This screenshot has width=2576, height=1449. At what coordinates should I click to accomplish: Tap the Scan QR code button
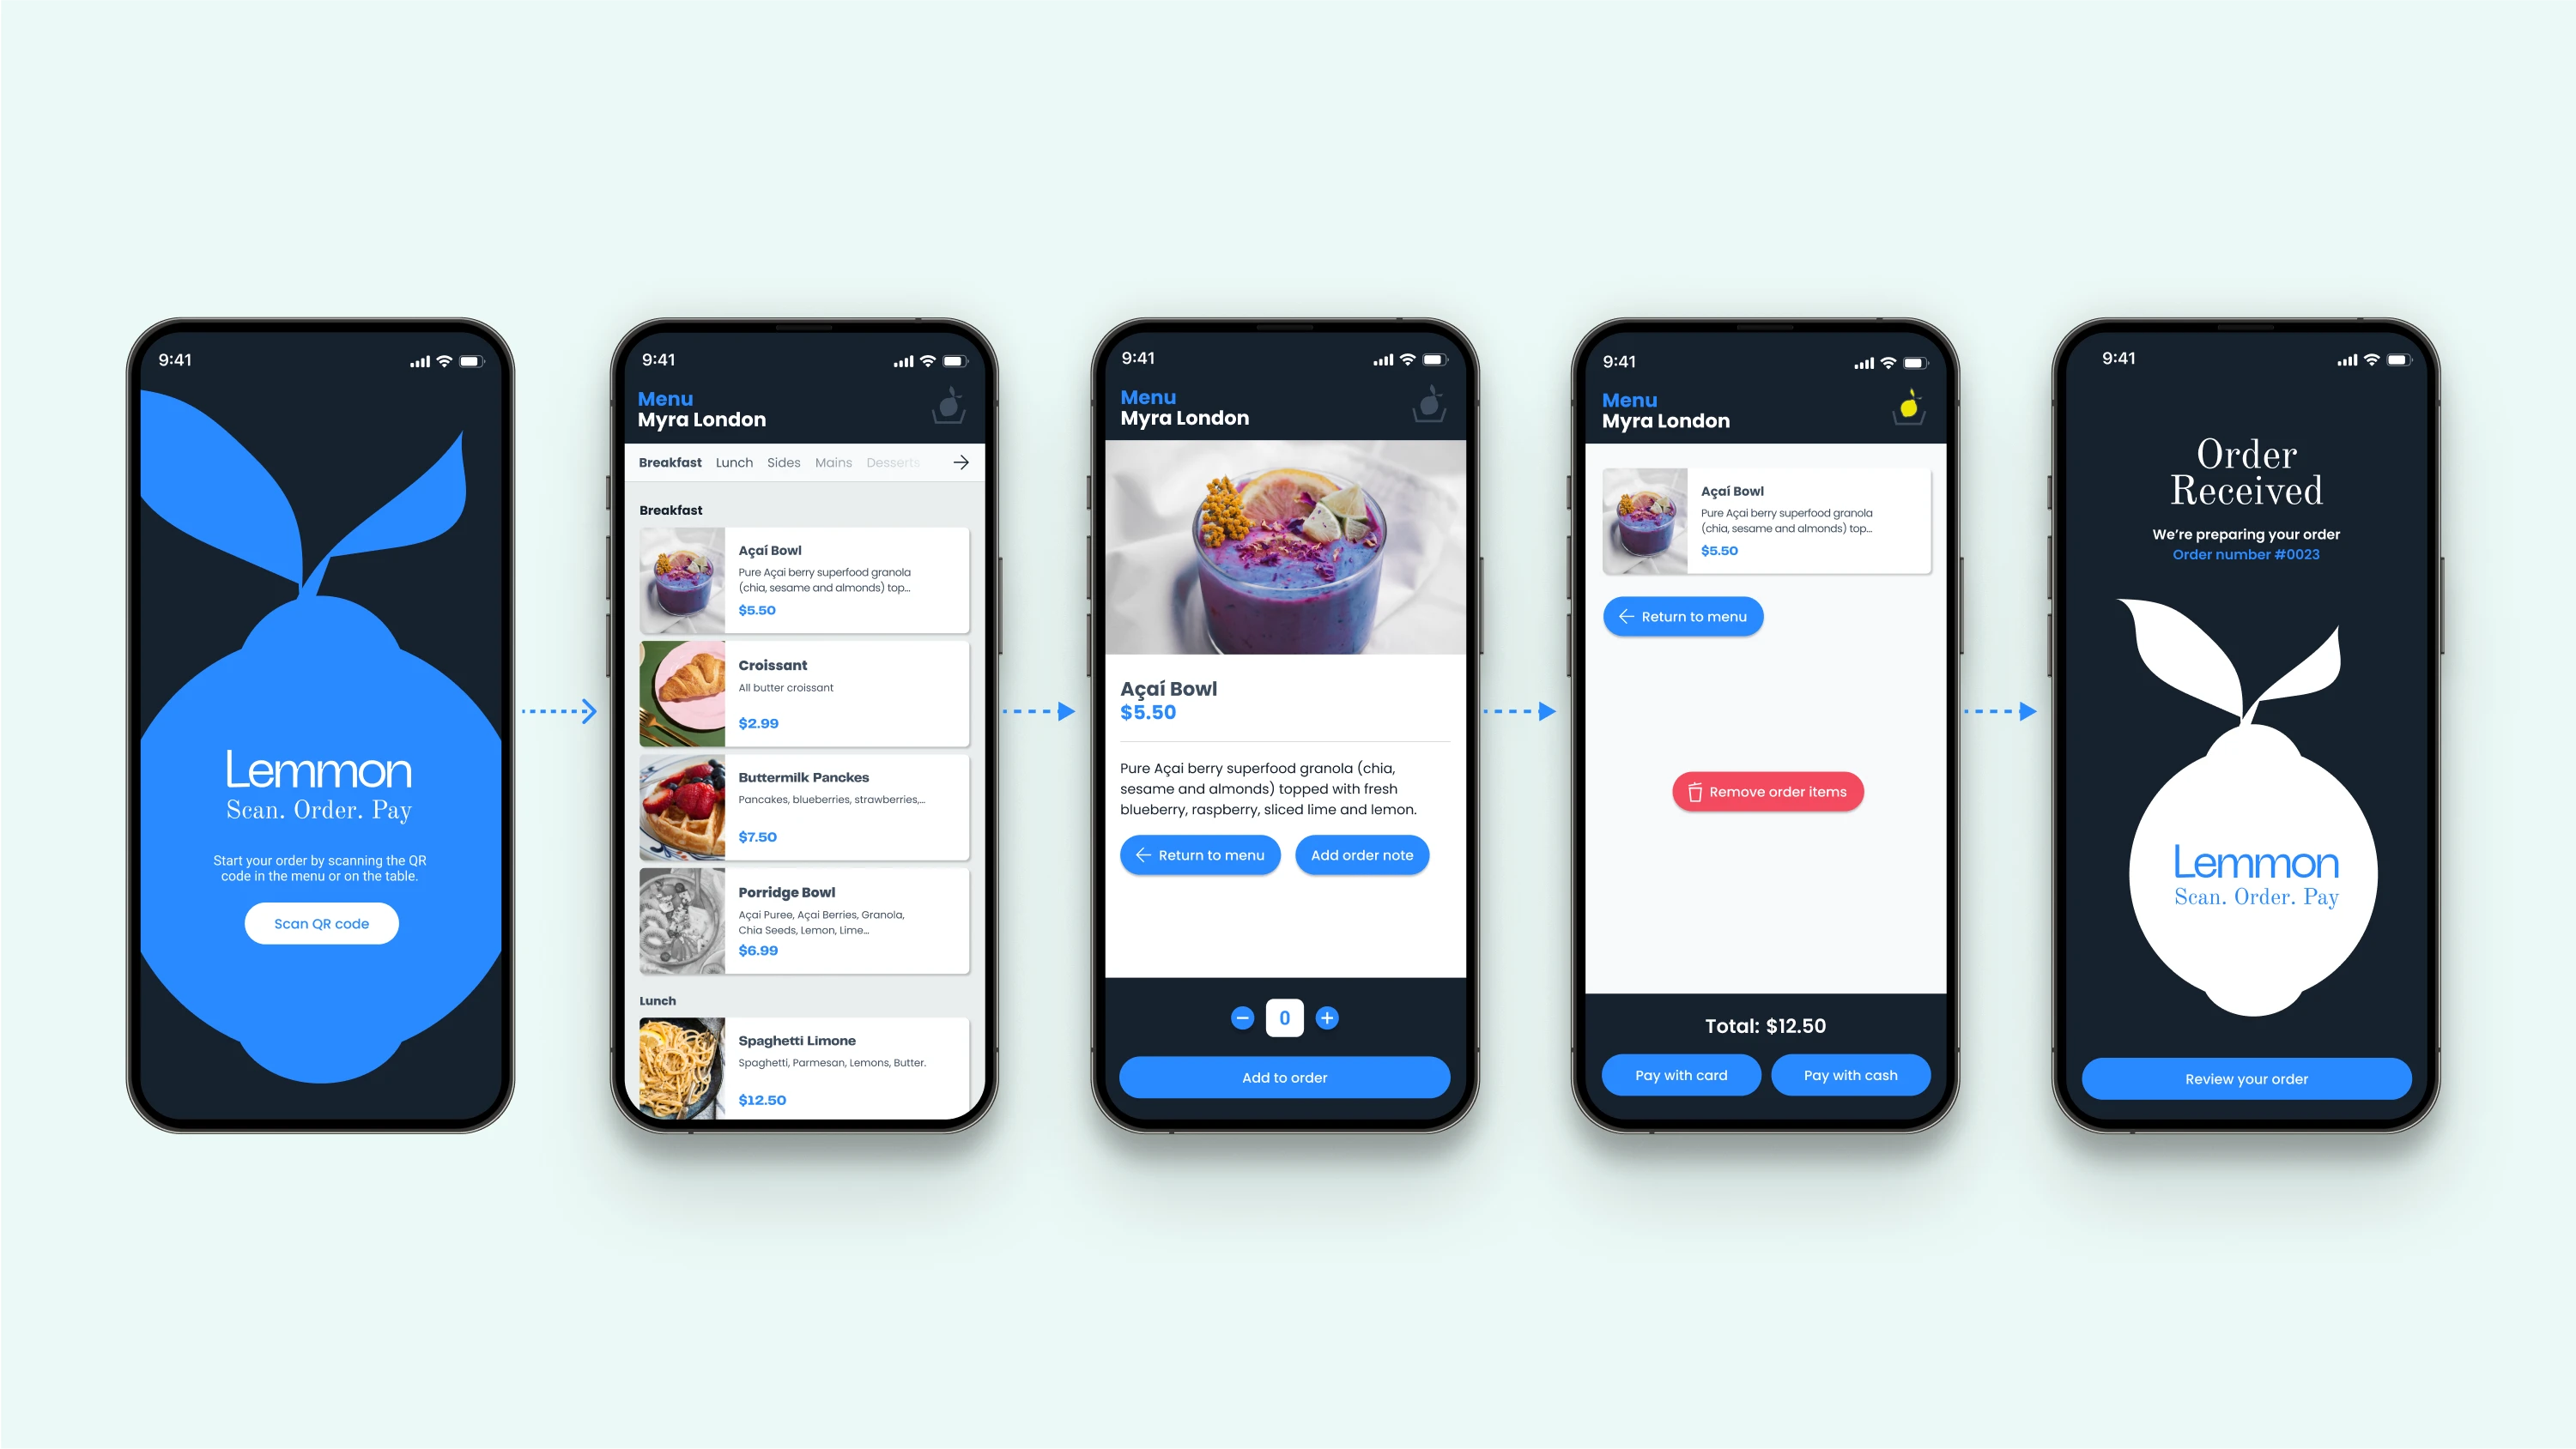[x=322, y=921]
